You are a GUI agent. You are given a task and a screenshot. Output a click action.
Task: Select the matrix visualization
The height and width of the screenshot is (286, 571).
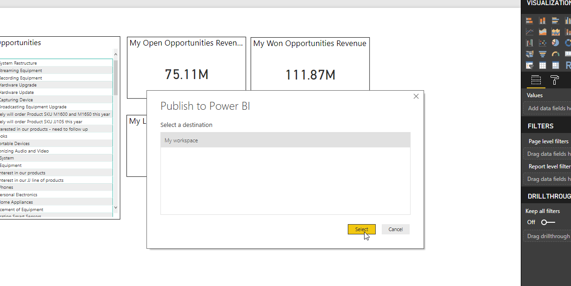point(555,65)
